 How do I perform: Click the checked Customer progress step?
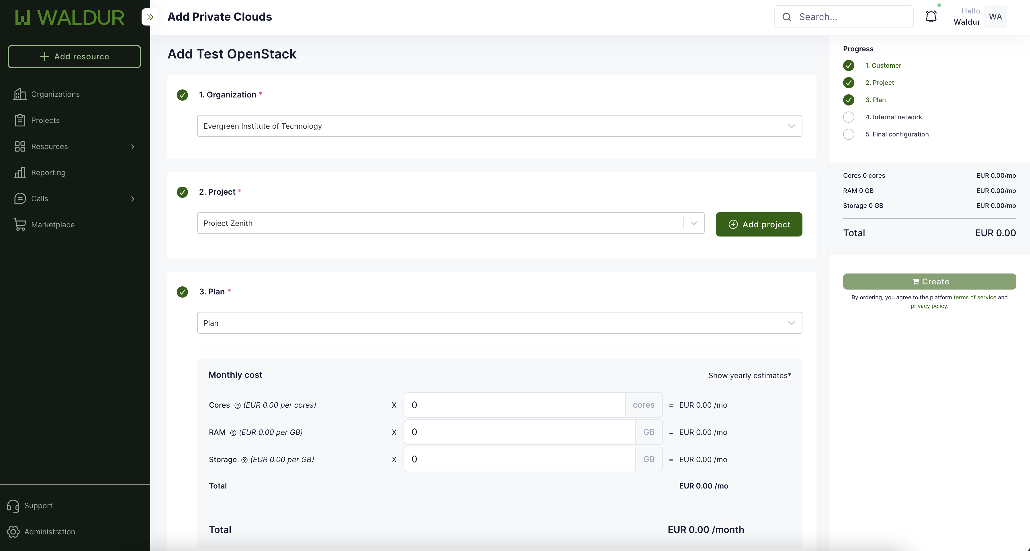849,66
